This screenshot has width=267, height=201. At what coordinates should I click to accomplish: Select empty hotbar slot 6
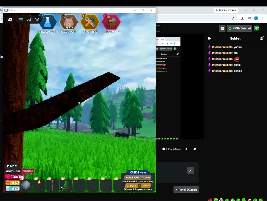pyautogui.click(x=93, y=185)
